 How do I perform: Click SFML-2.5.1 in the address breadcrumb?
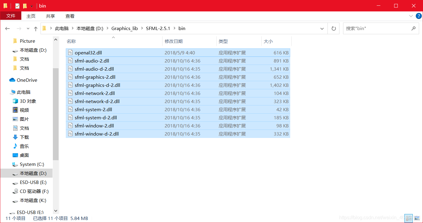[x=158, y=29]
